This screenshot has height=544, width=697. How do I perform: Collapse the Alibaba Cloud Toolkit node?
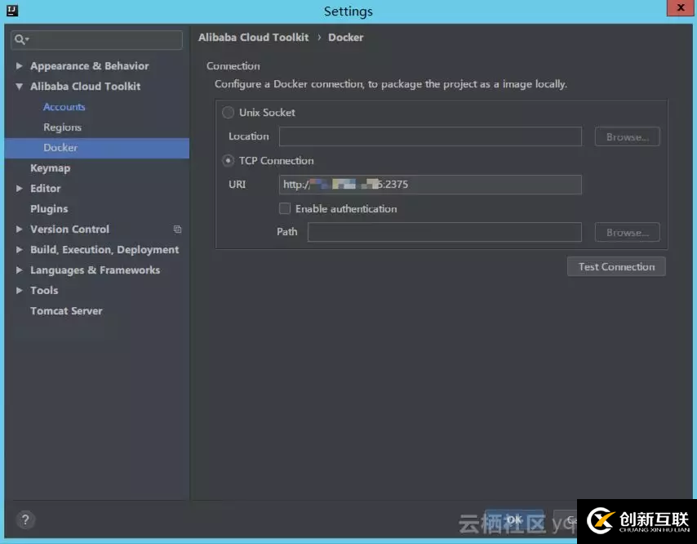[19, 87]
